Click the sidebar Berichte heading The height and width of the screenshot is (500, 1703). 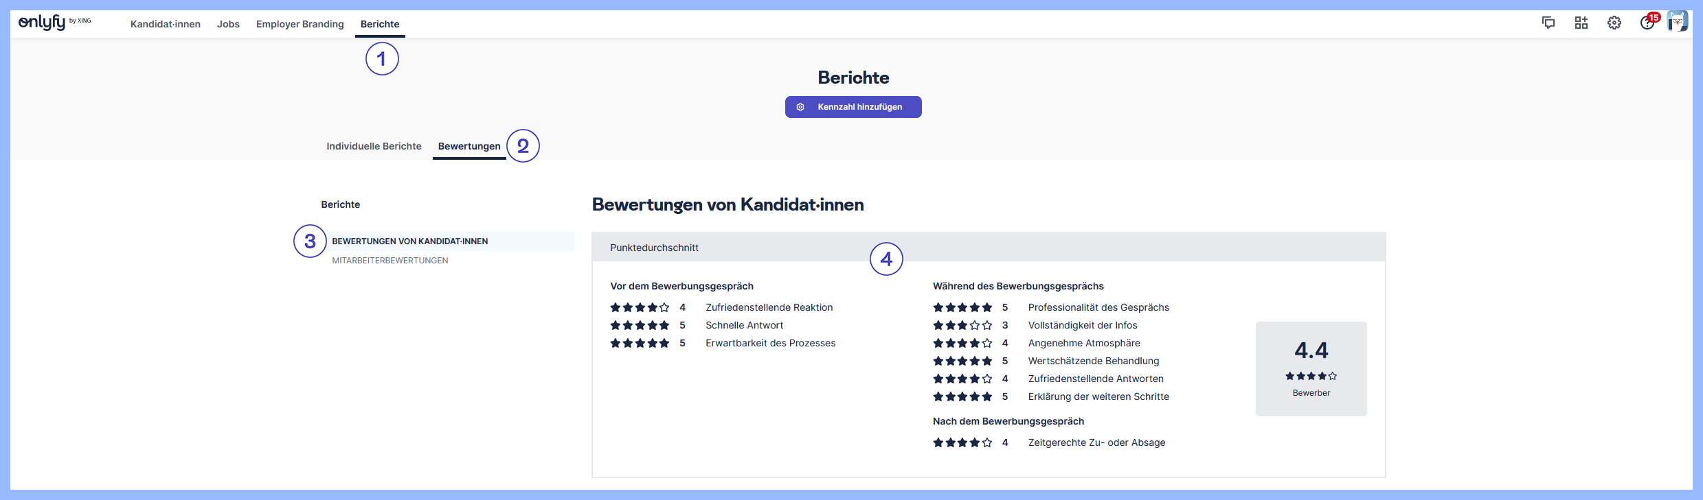(341, 204)
